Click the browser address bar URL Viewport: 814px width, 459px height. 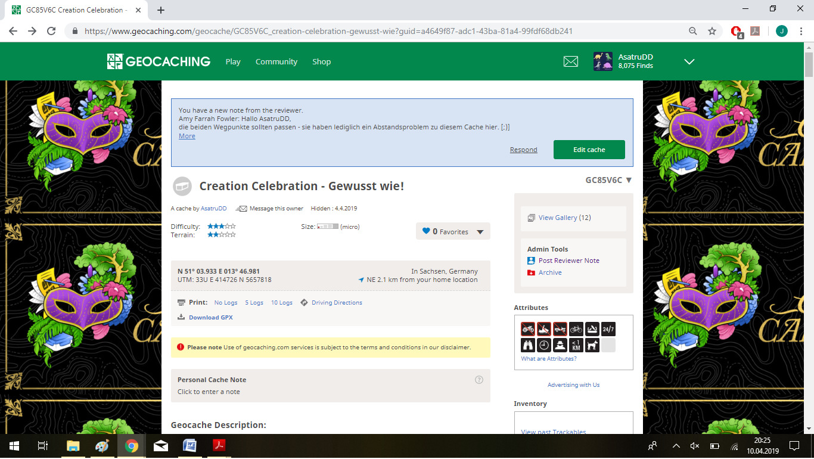coord(328,31)
